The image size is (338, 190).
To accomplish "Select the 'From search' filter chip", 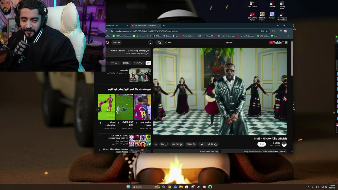I will (138, 63).
